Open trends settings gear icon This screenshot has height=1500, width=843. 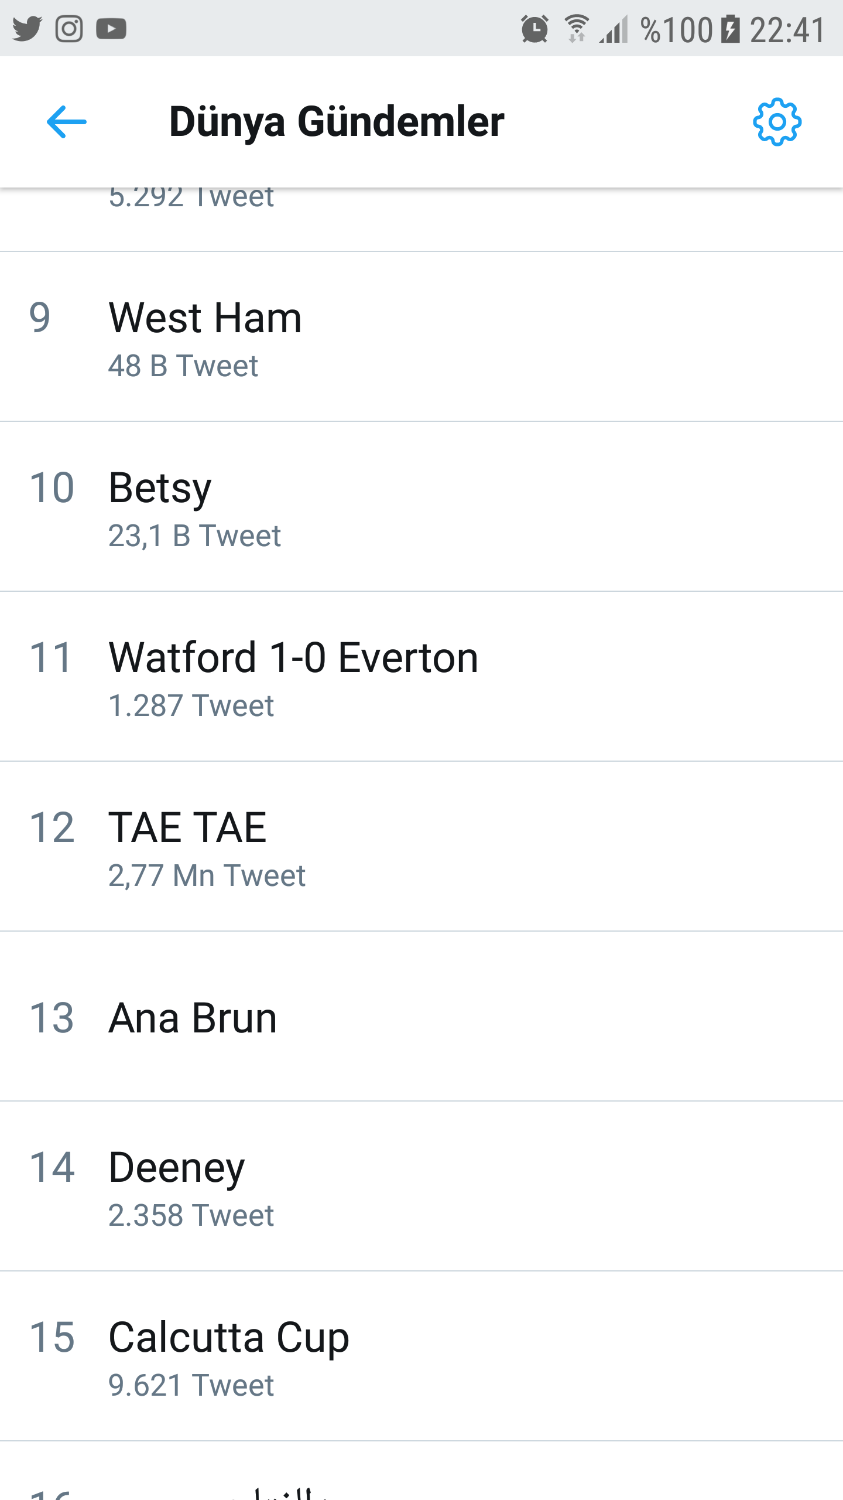click(777, 122)
